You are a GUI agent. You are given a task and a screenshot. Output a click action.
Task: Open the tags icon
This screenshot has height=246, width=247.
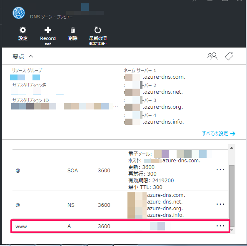coord(229,56)
